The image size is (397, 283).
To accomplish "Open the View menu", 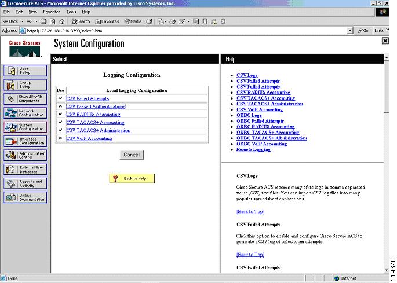I will (32, 12).
